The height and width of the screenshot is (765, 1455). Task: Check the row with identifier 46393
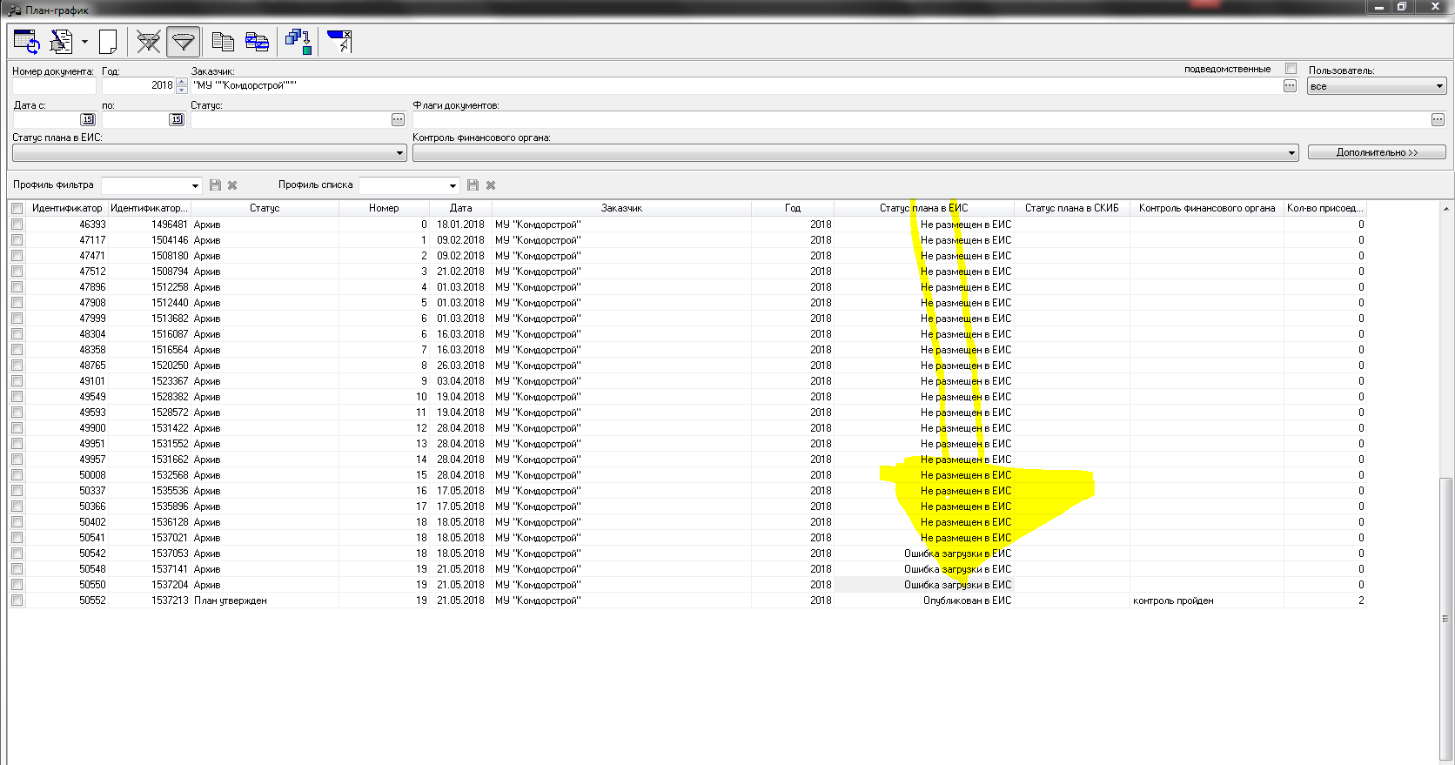(x=17, y=225)
